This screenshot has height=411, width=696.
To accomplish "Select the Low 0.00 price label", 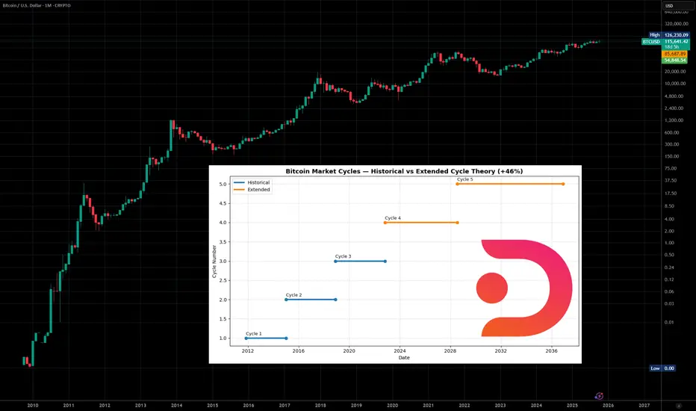I will 662,368.
